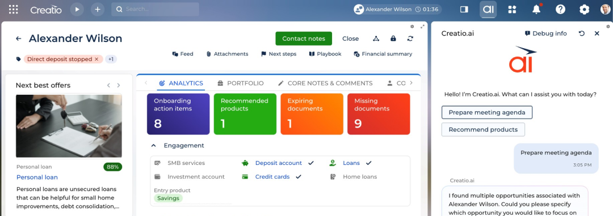
Task: Show next Next best offer
Action: pyautogui.click(x=119, y=85)
